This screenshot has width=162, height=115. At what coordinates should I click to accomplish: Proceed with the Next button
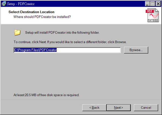click(119, 107)
